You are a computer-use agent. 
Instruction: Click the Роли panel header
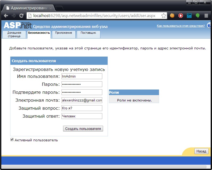tap(134, 92)
